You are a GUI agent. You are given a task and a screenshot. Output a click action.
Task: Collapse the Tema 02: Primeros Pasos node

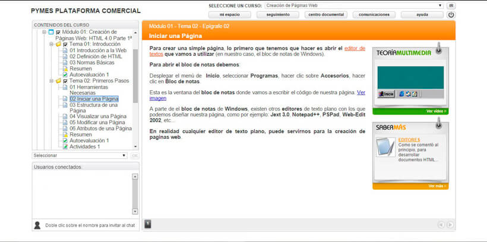pos(51,81)
